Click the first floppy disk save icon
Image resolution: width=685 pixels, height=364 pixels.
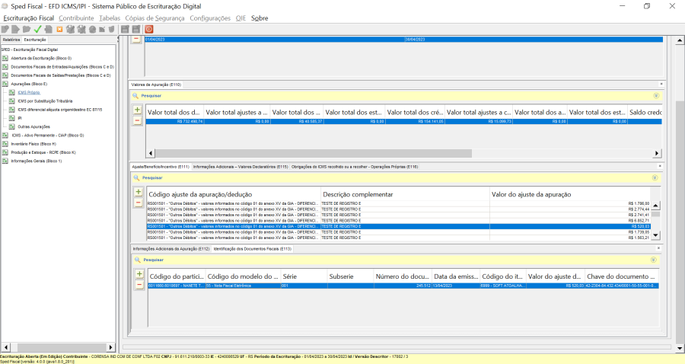(x=125, y=29)
